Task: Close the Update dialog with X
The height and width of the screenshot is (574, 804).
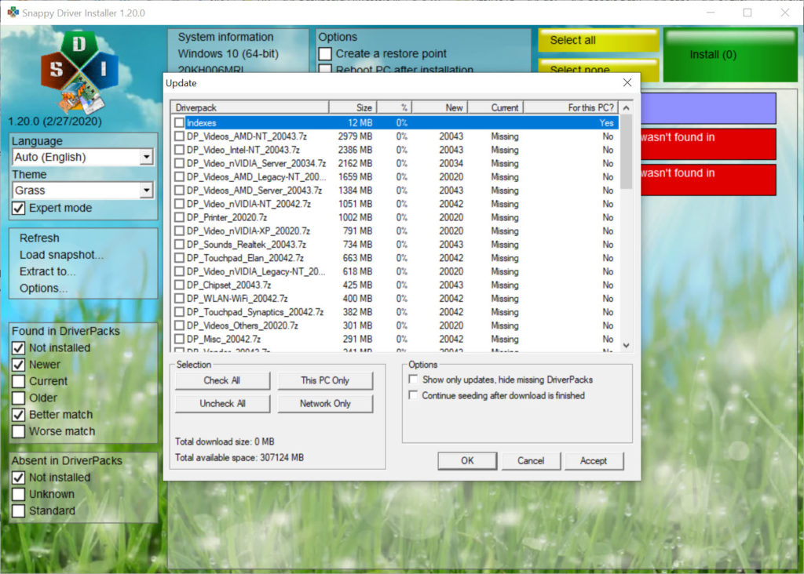Action: point(627,82)
